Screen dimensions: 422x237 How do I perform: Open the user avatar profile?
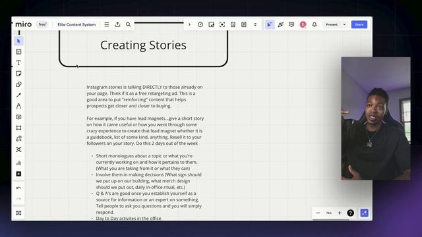click(303, 24)
